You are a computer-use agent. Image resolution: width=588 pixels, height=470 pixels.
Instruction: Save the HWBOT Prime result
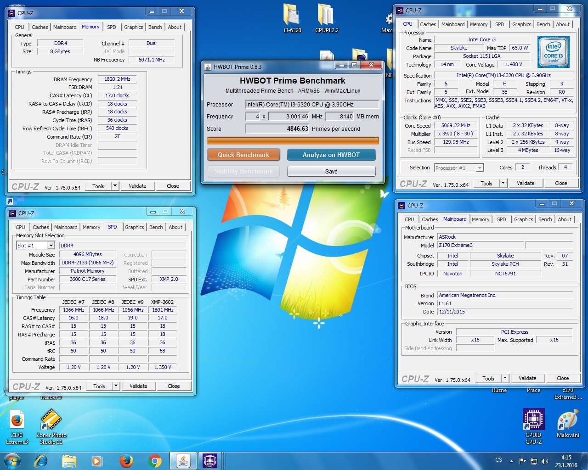(x=331, y=171)
